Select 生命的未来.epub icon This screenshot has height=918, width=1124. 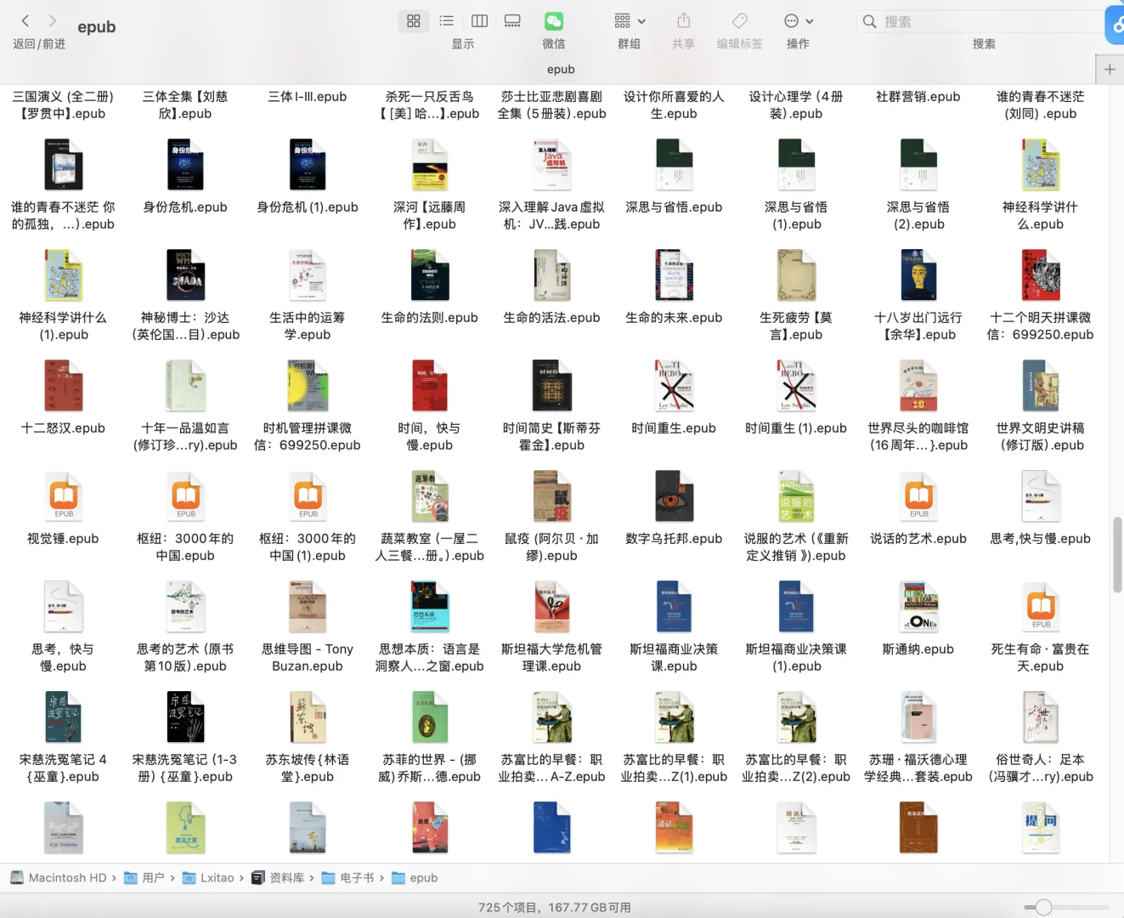(x=675, y=275)
